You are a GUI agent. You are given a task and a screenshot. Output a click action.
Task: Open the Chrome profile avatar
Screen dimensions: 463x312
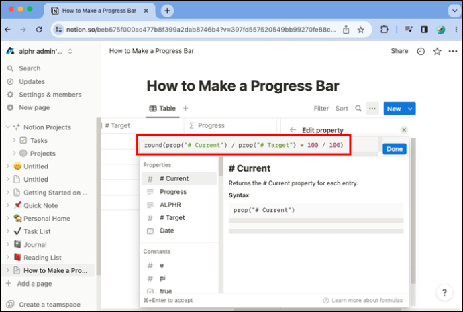(x=440, y=30)
